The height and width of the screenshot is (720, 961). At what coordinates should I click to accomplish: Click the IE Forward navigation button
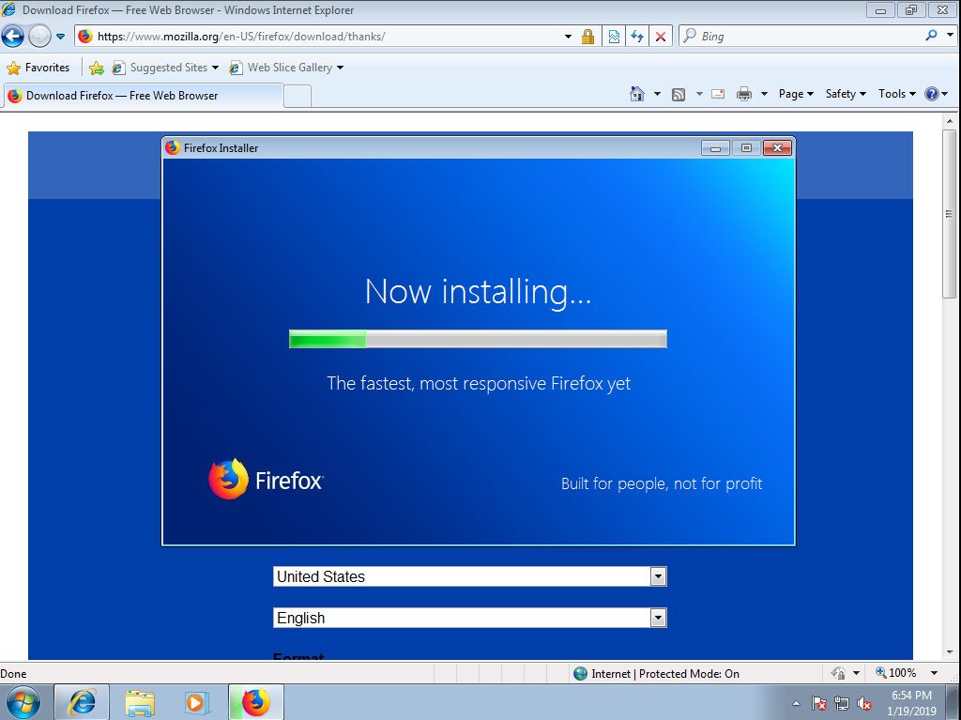coord(39,37)
